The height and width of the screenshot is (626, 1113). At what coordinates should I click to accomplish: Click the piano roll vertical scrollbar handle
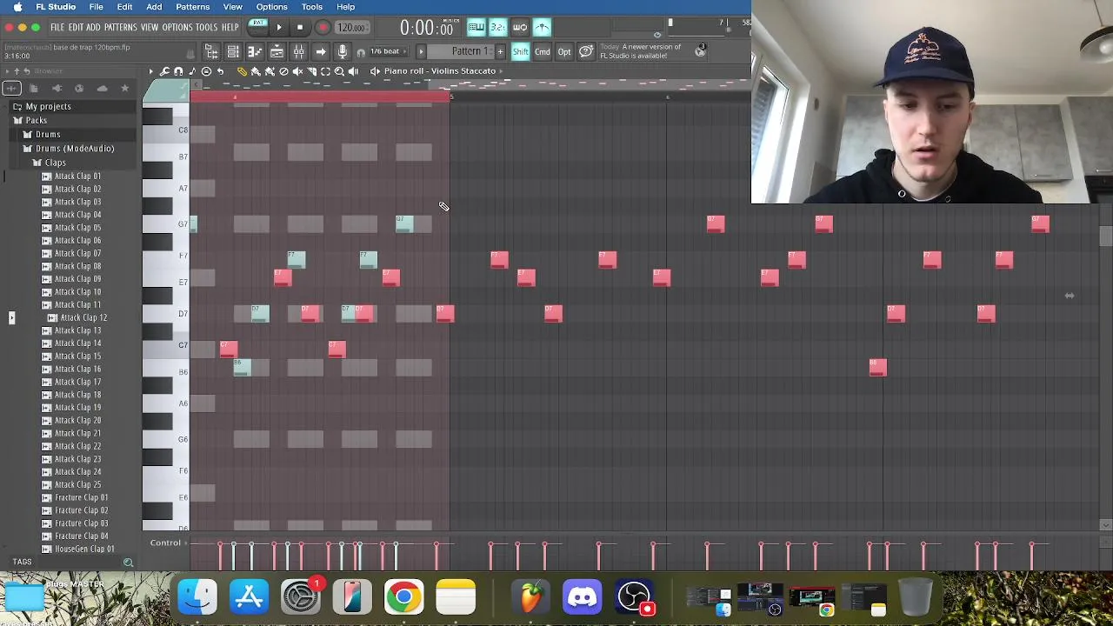1105,236
